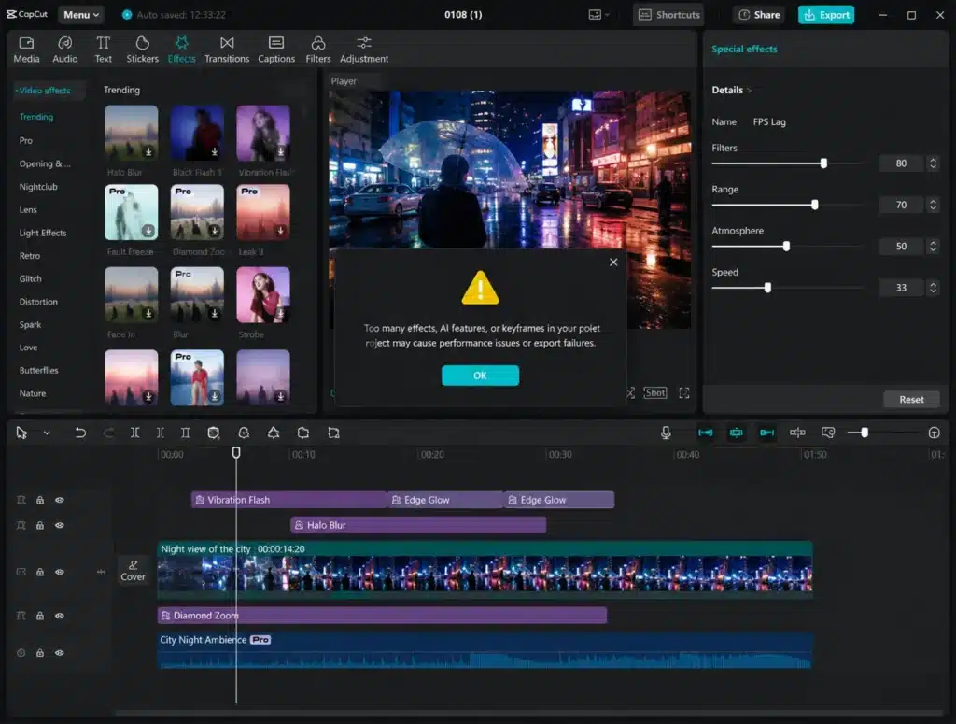Switch to the Transitions tab
The height and width of the screenshot is (724, 956).
[227, 50]
